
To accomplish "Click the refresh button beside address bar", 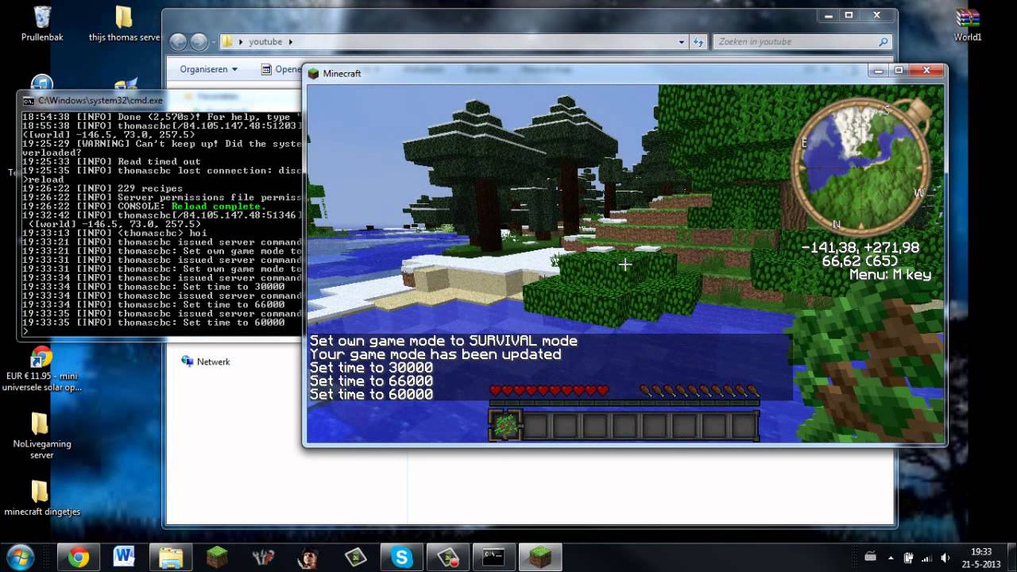I will point(698,42).
